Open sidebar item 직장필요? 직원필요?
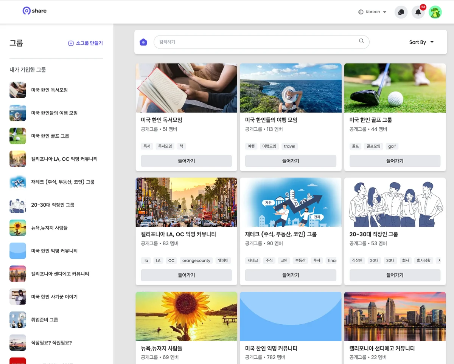This screenshot has height=364, width=454. (x=56, y=343)
